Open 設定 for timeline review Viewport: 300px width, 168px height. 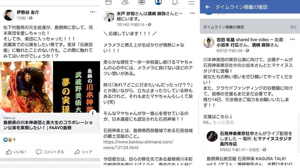coord(293,27)
